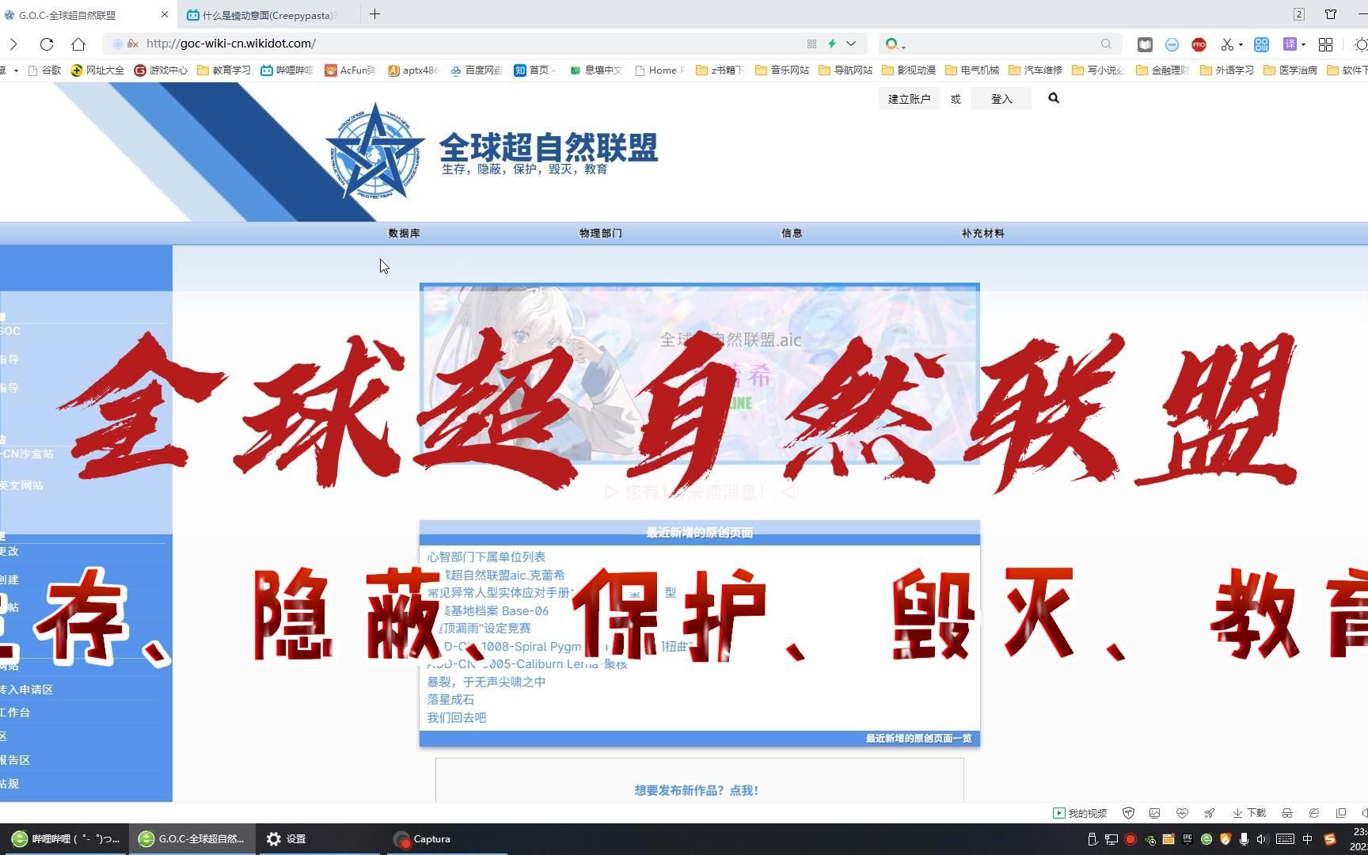1368x855 pixels.
Task: Open the heartbeat health check status icon
Action: tap(1182, 813)
